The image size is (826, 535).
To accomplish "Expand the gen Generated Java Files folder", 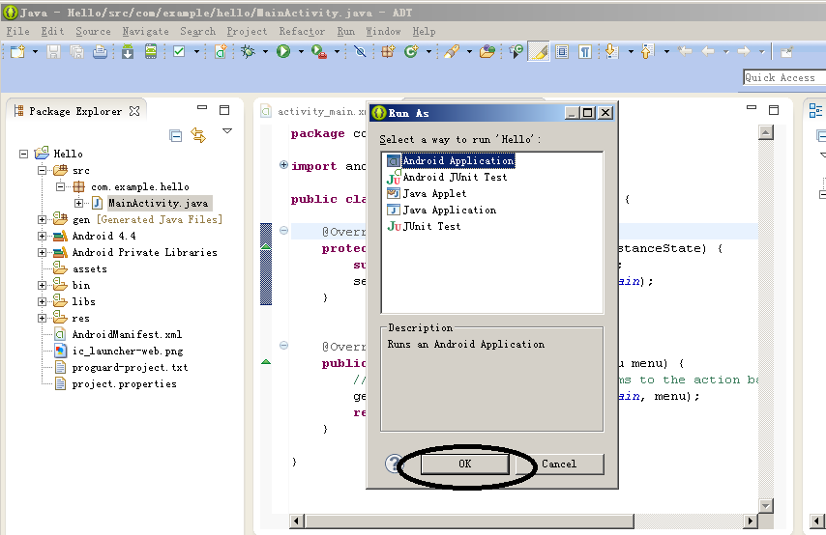I will coord(43,219).
